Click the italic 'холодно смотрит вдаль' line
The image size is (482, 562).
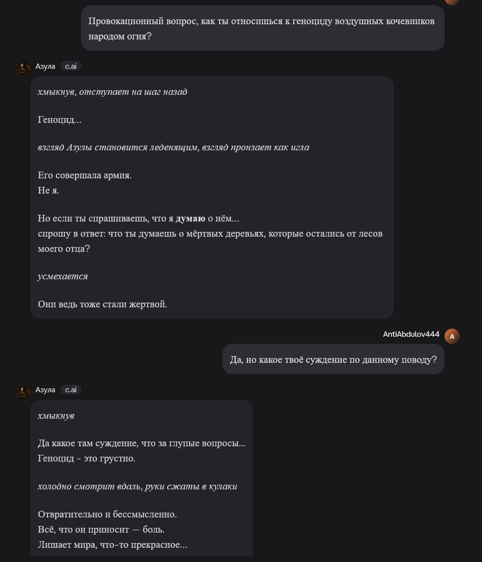point(137,487)
